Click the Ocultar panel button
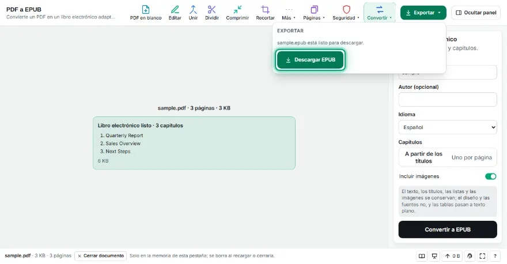Viewport: 507px width, 264px height. (476, 13)
